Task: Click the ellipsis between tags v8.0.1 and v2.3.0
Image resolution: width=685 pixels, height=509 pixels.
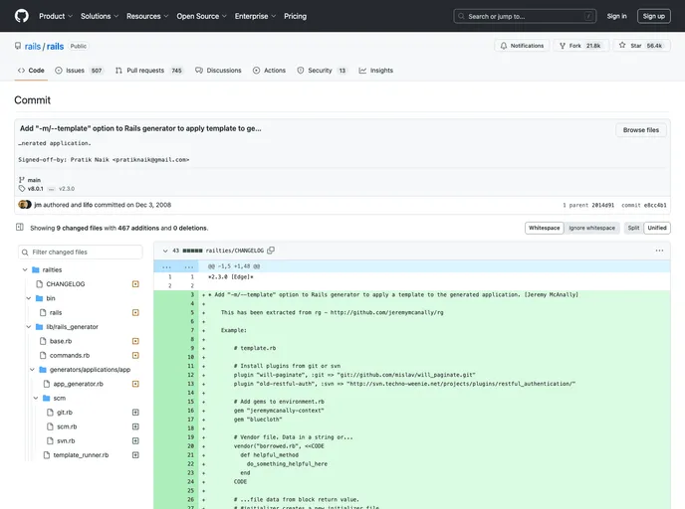Action: (x=51, y=189)
